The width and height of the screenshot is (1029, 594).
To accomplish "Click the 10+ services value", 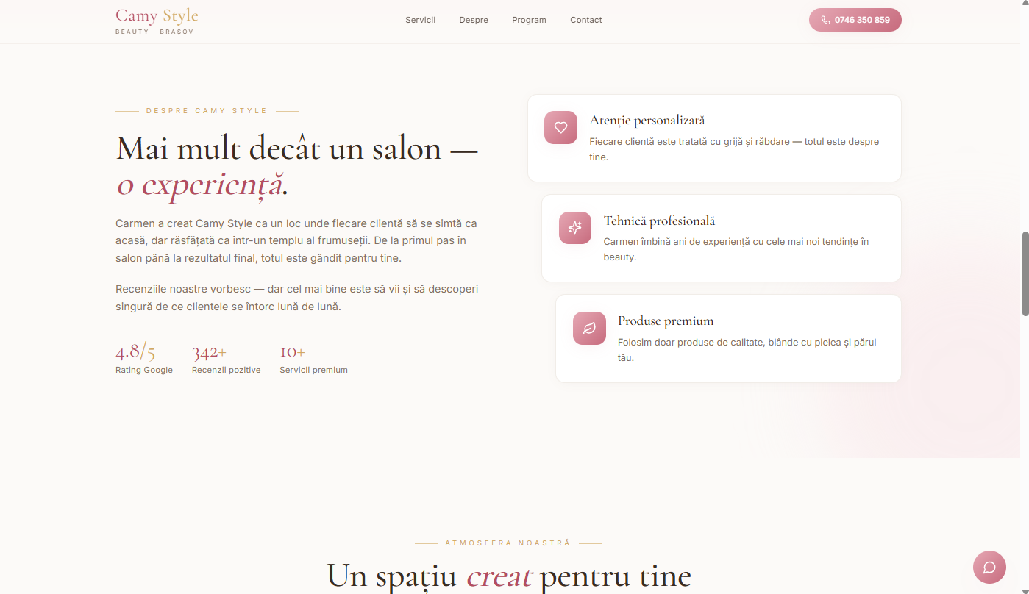I will (x=292, y=352).
